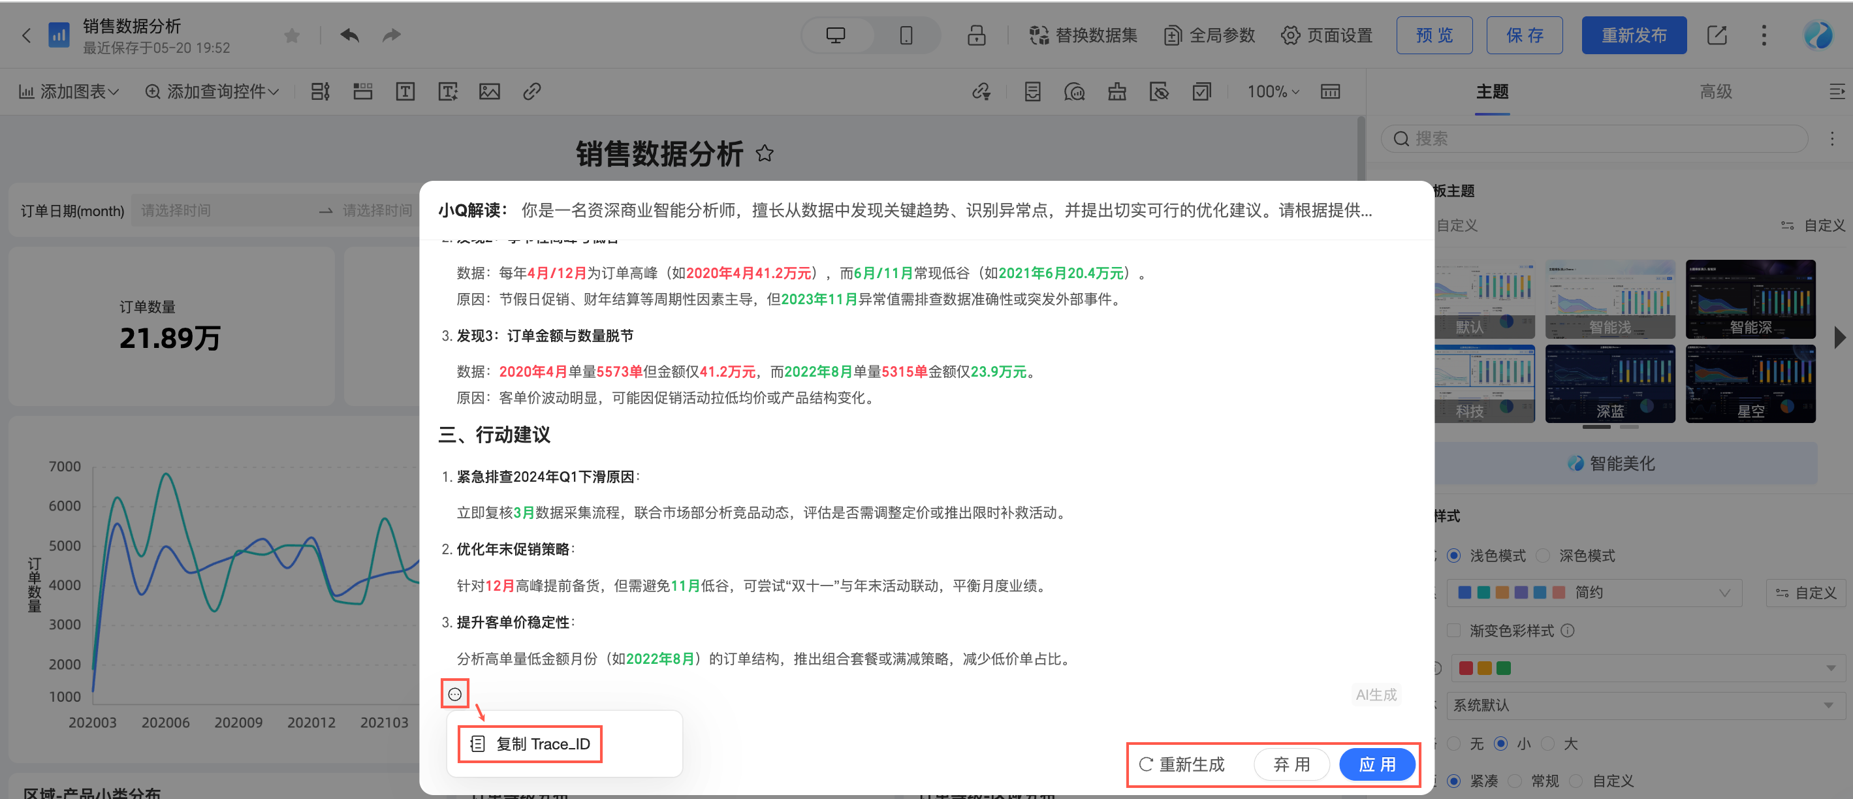The image size is (1853, 799).
Task: Open the 100% zoom dropdown
Action: coord(1273,91)
